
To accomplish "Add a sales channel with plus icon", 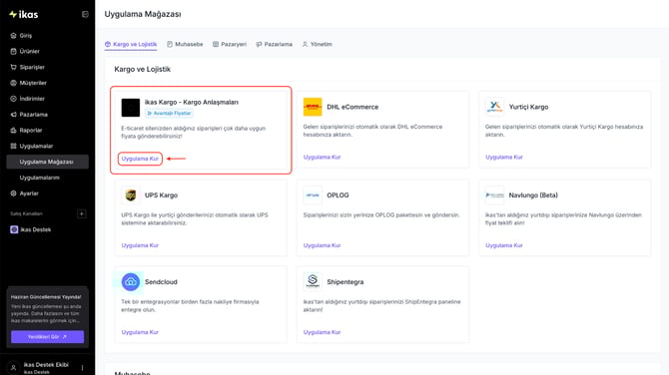I will coord(82,213).
